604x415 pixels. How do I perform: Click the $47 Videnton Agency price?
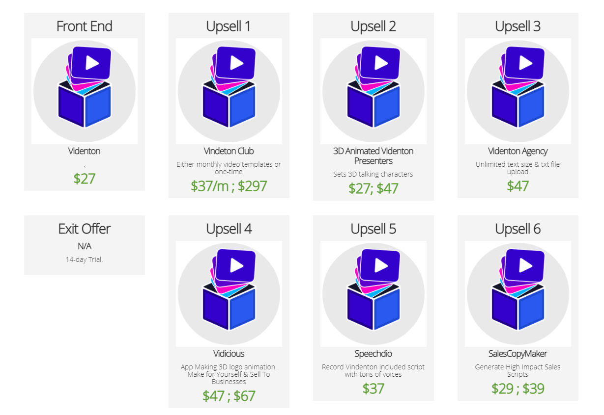[x=518, y=186]
